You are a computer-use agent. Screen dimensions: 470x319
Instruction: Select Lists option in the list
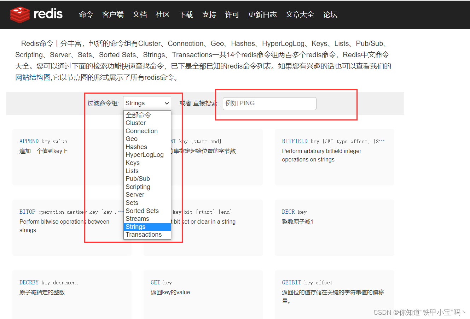pos(147,171)
